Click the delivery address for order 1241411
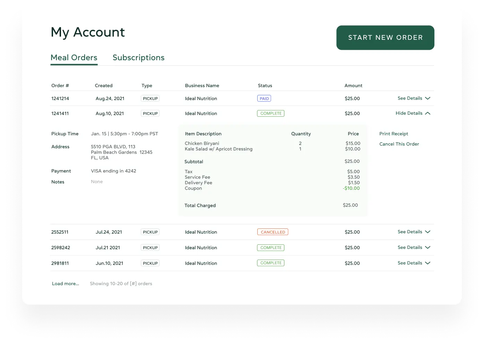This screenshot has height=343, width=484. coord(122,152)
